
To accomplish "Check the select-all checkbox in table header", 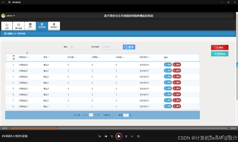I will pos(7,57).
